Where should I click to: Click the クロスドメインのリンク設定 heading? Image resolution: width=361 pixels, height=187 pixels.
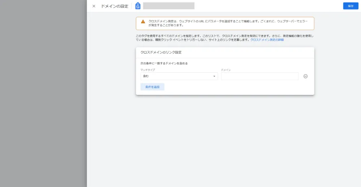161,52
